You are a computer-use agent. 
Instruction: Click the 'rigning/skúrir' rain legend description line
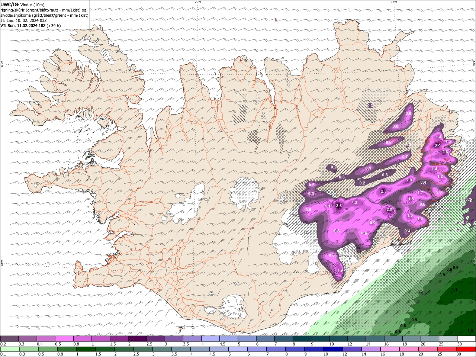pos(44,10)
